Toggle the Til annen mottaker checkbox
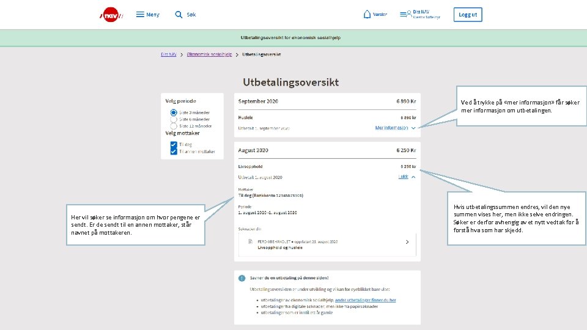This screenshot has height=330, width=587. [173, 151]
